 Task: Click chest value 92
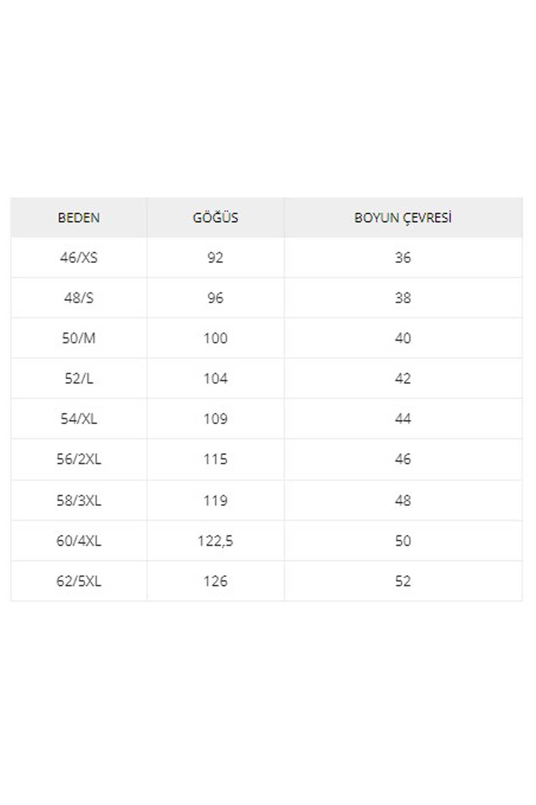(x=215, y=258)
